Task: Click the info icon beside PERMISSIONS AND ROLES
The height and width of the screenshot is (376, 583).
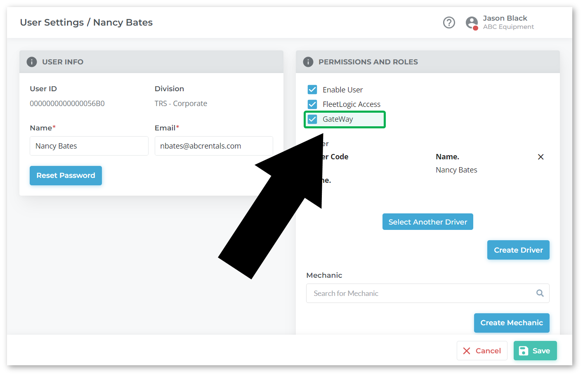Action: click(x=308, y=62)
